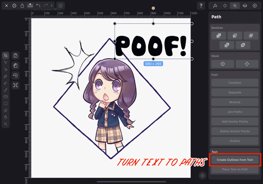Tap the share/export icon
The image size is (263, 184).
(22, 6)
